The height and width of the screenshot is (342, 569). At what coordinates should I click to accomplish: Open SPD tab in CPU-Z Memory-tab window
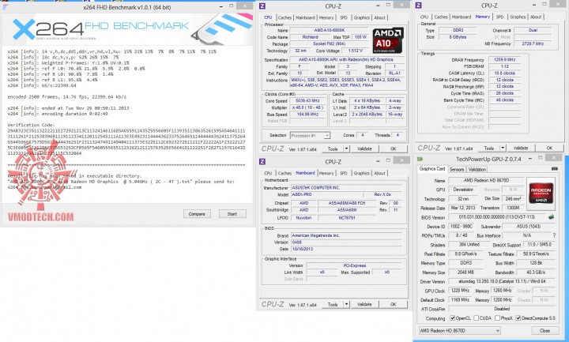[x=499, y=17]
